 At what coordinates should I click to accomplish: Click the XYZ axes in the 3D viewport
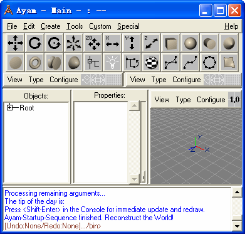tap(199, 144)
